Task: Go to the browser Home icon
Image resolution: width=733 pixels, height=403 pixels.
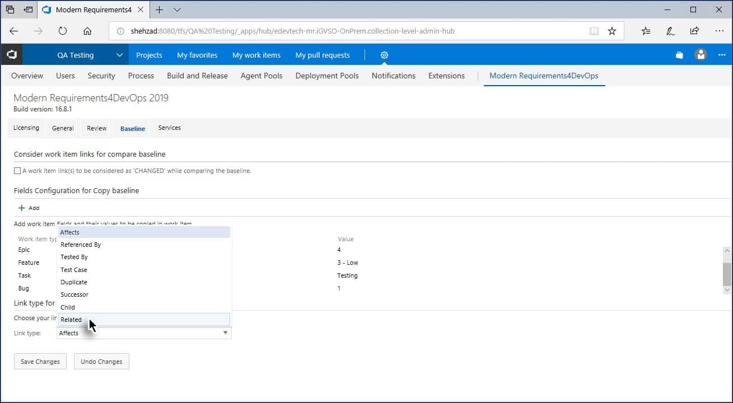Action: click(x=87, y=31)
